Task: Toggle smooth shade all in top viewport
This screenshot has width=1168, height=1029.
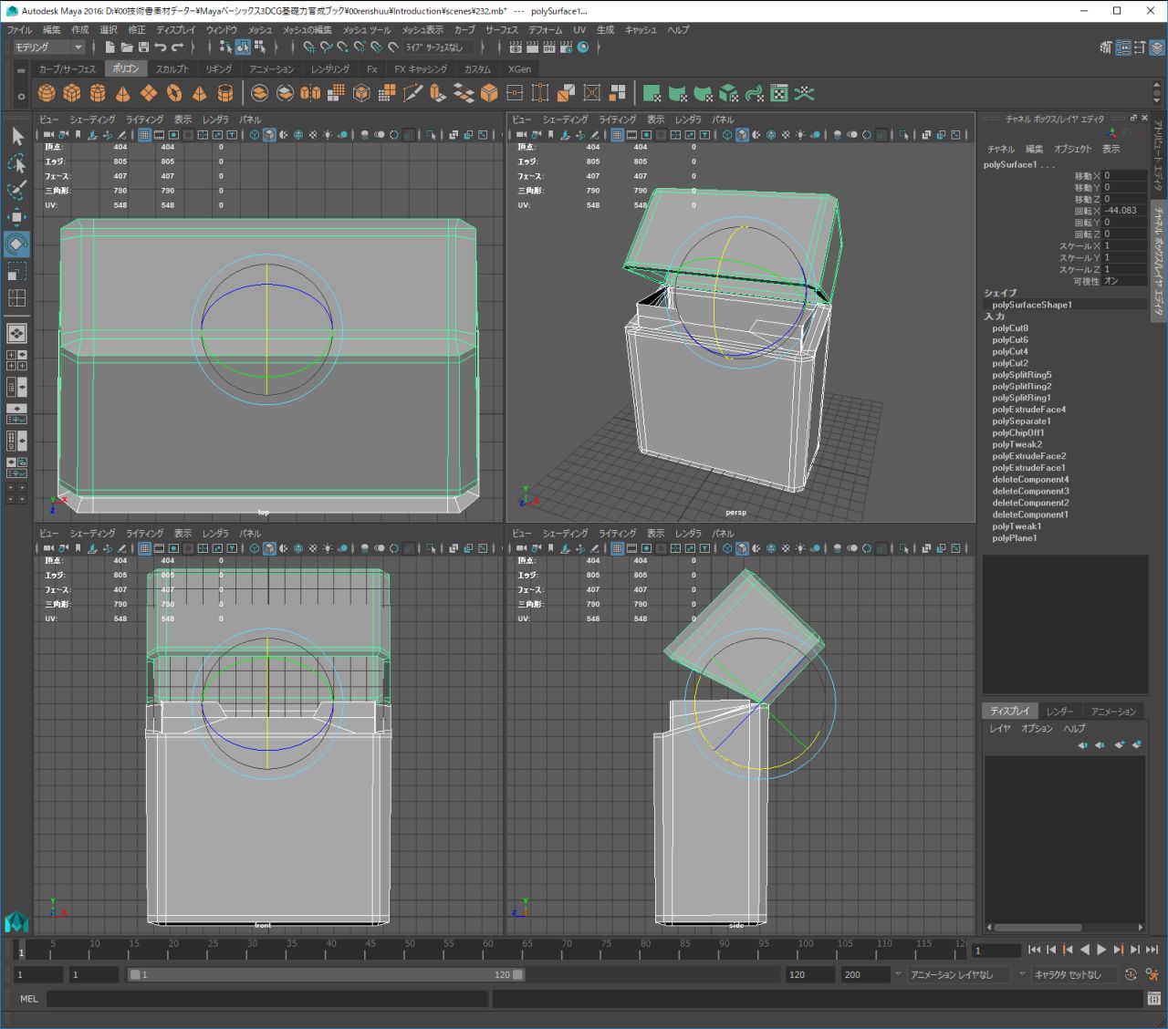Action: pyautogui.click(x=269, y=135)
